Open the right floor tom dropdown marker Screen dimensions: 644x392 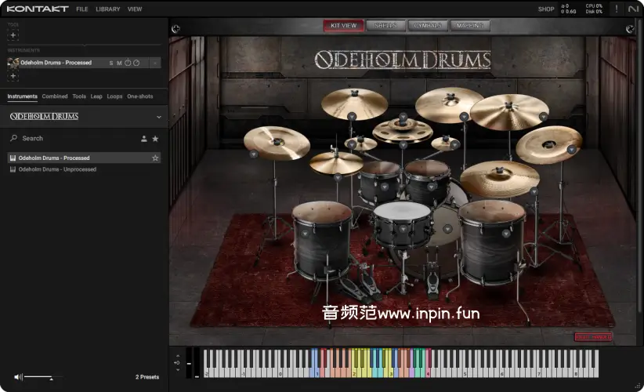506,234
